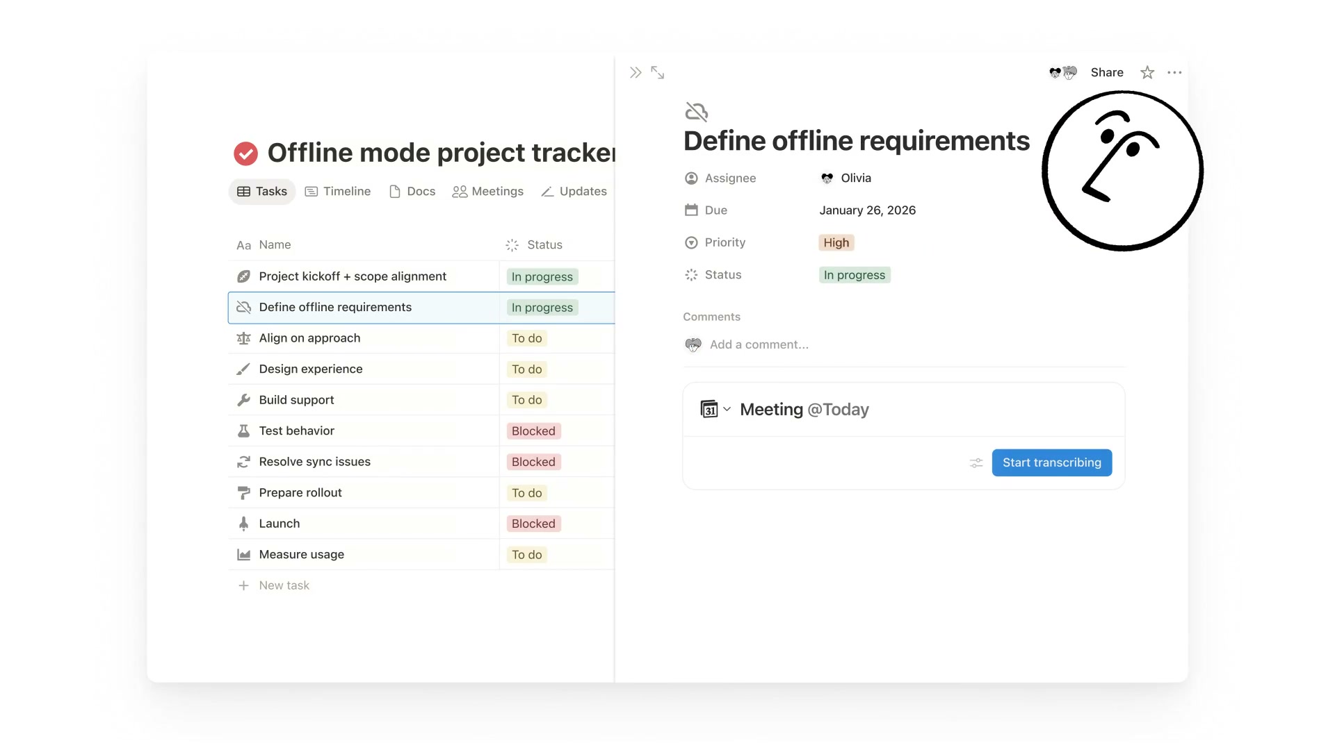
Task: Click the red checkmark tracker page icon
Action: pos(245,153)
